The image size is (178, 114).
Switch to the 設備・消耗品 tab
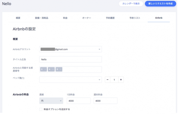pos(41,18)
